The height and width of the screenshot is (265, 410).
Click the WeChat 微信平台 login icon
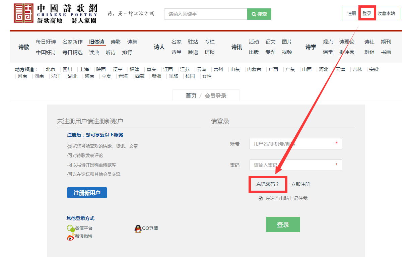(70, 228)
